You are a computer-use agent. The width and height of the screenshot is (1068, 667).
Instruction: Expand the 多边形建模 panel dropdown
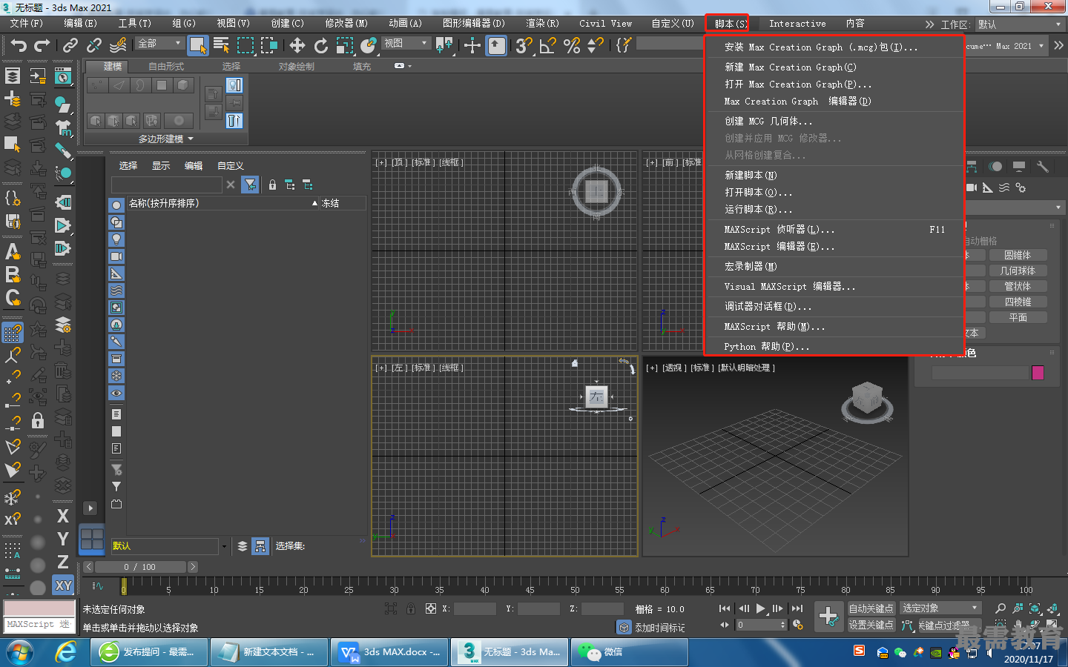click(x=166, y=139)
